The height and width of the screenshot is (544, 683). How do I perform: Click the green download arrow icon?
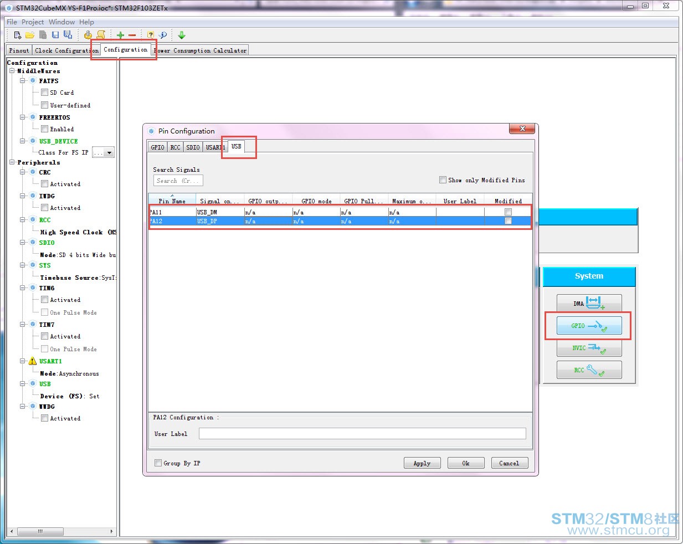click(182, 35)
